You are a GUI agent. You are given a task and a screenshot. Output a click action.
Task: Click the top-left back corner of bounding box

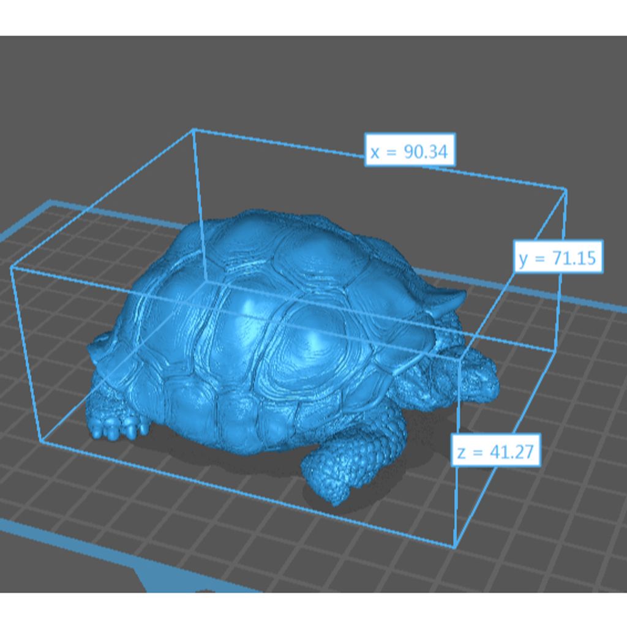[x=194, y=130]
